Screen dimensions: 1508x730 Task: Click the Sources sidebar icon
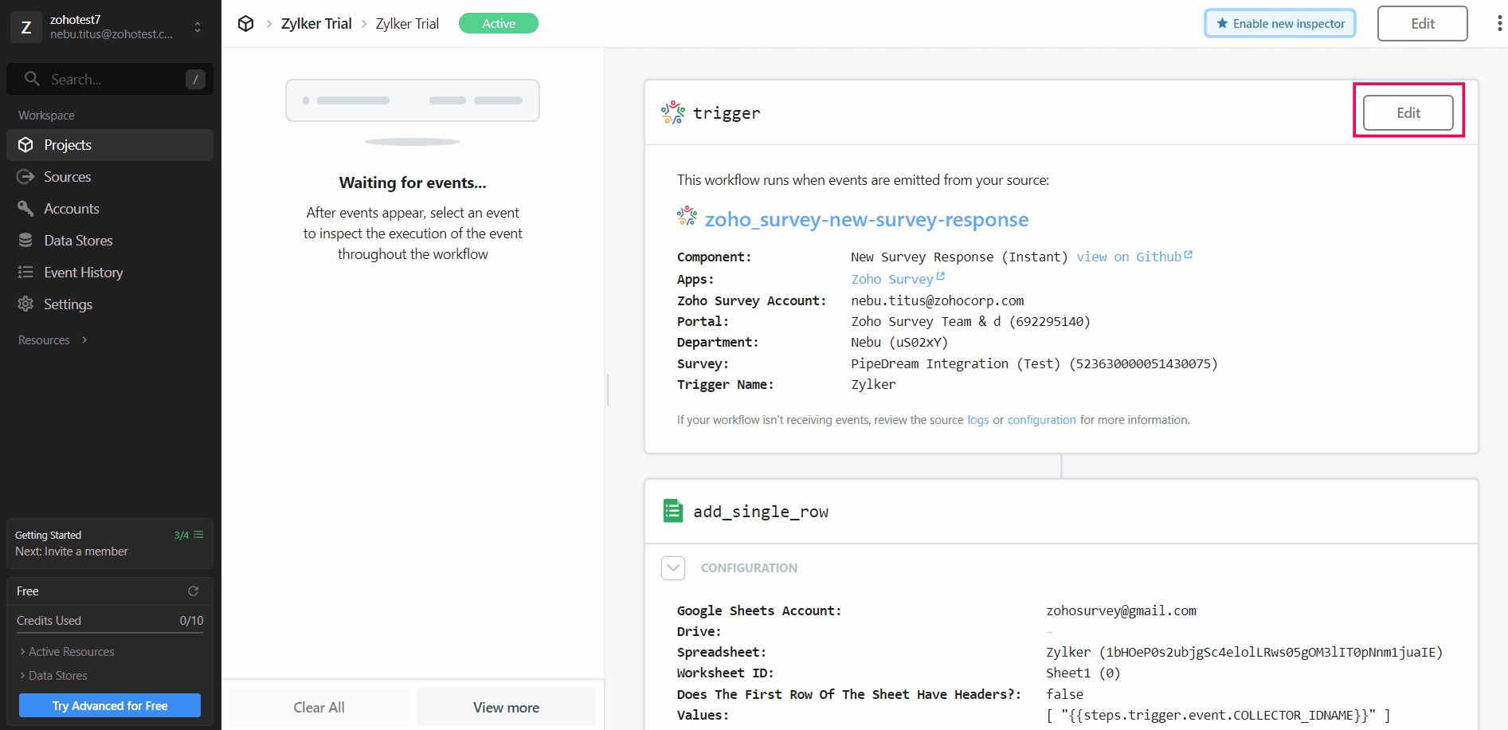tap(25, 177)
